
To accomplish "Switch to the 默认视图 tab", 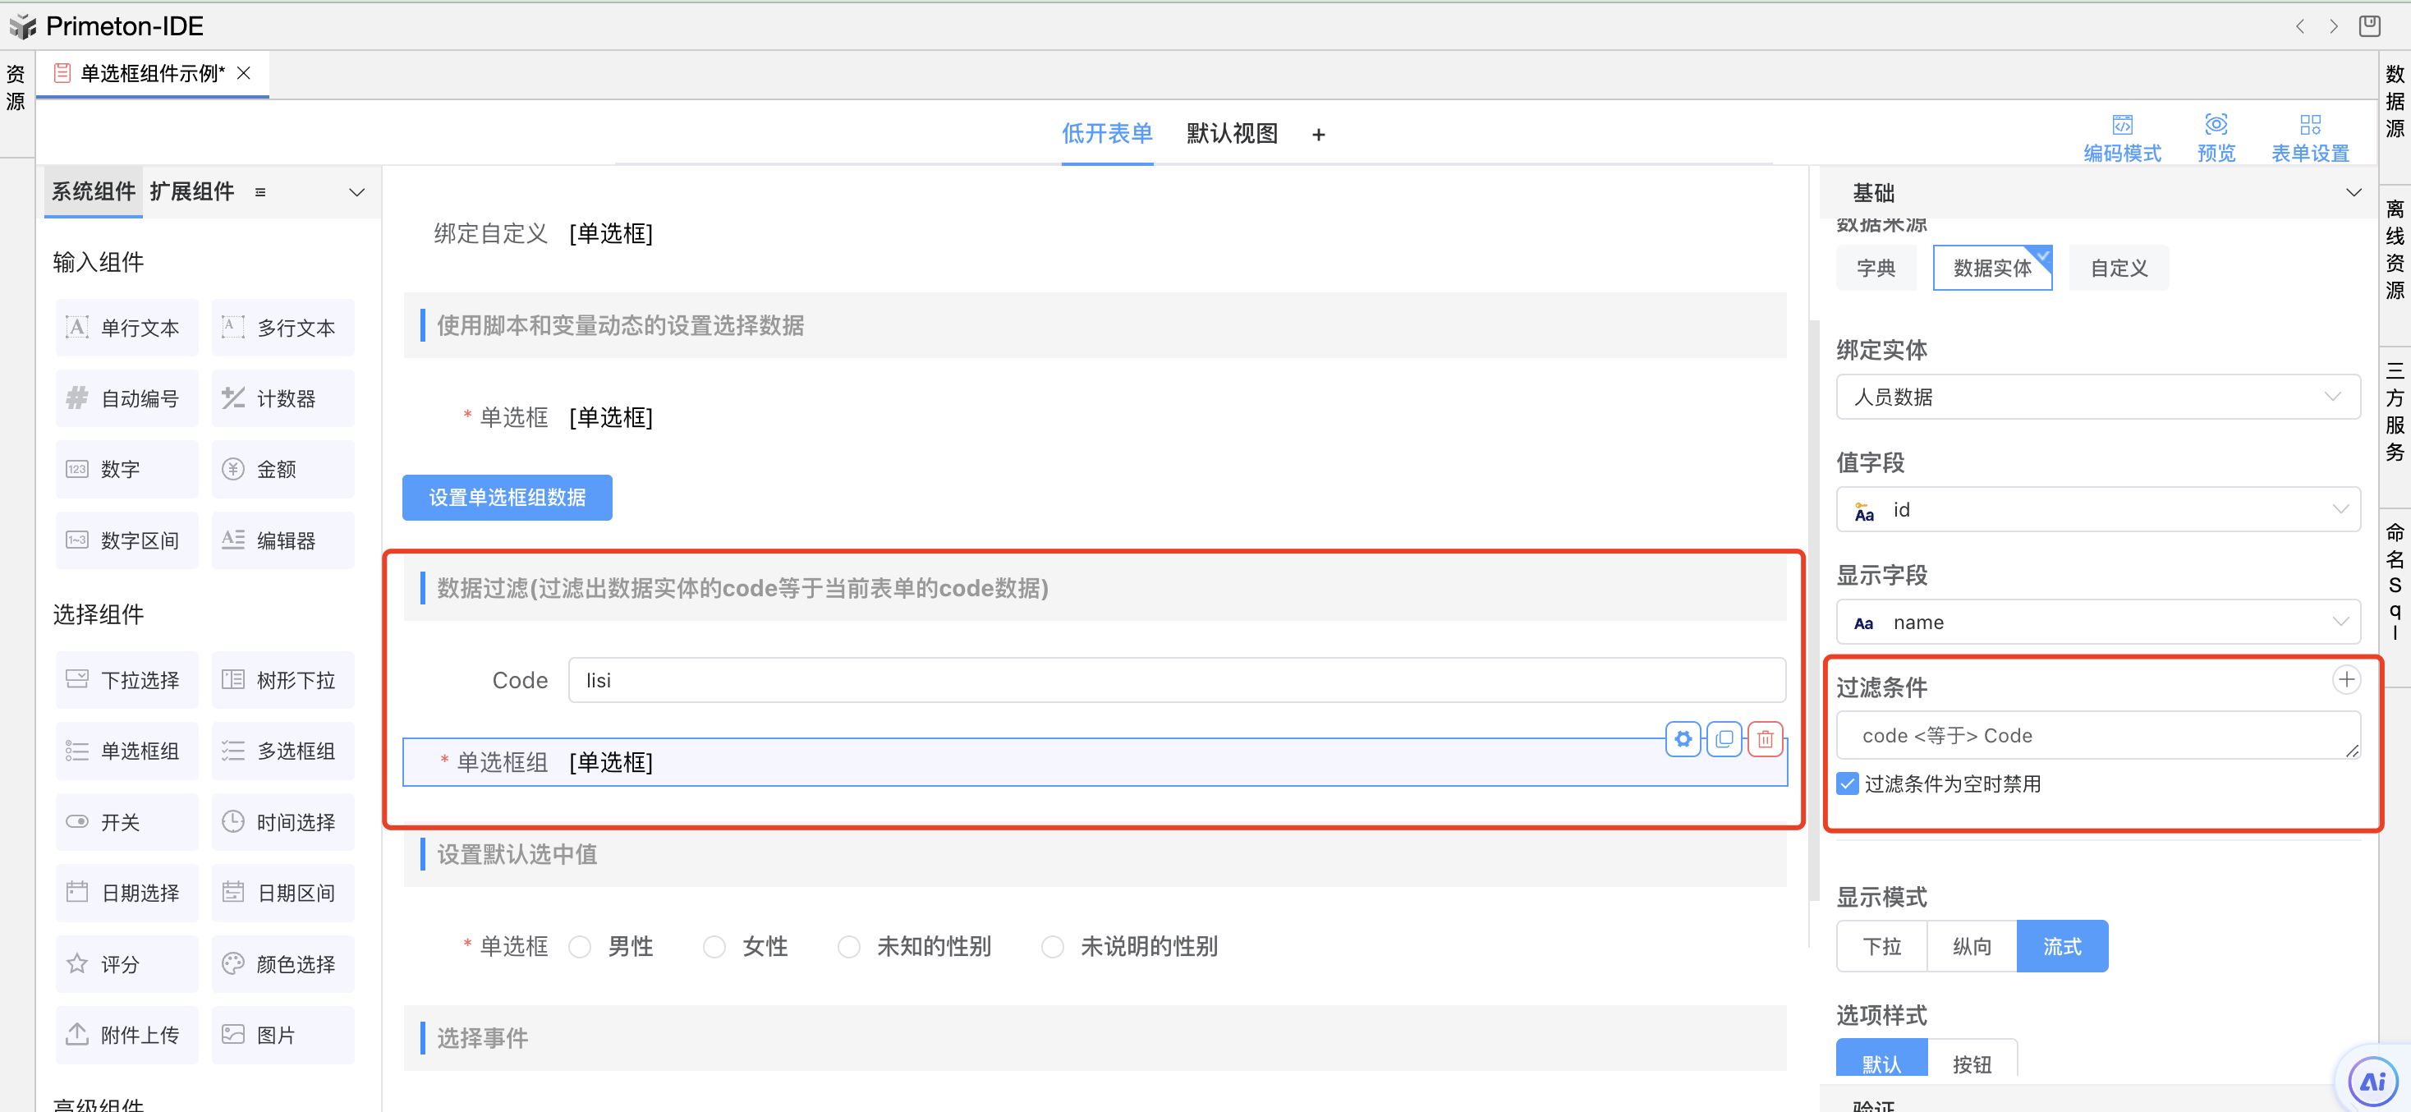I will (x=1232, y=134).
